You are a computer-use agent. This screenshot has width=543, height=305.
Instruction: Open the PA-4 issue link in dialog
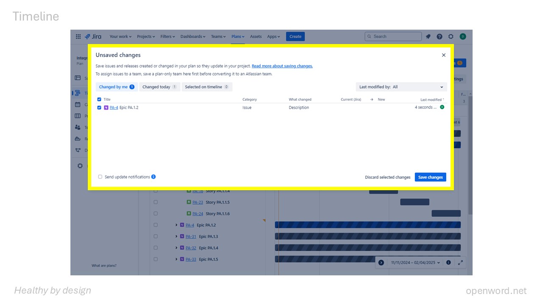click(114, 108)
